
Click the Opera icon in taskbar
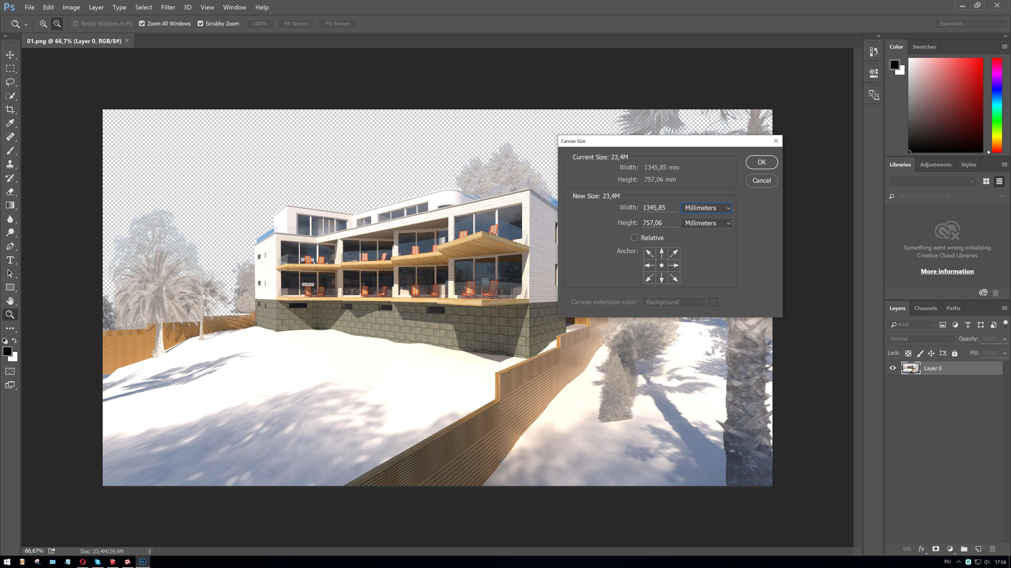(x=82, y=562)
